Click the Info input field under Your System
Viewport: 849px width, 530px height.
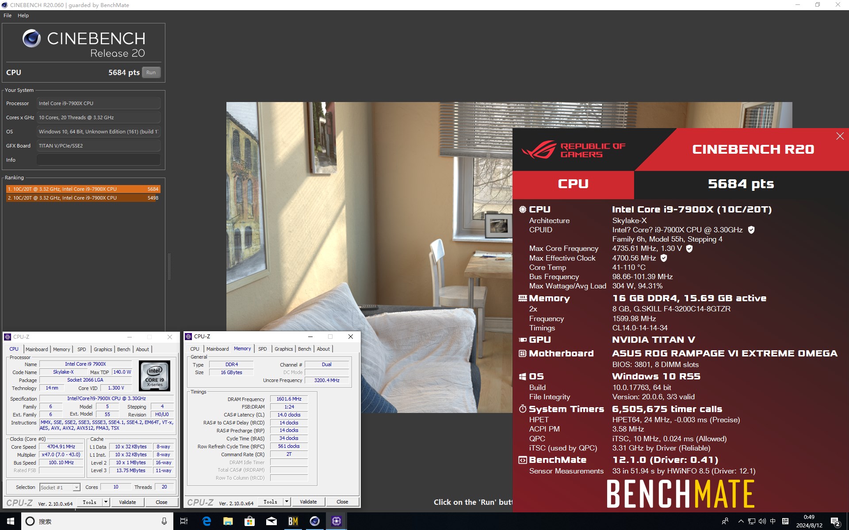pos(99,160)
